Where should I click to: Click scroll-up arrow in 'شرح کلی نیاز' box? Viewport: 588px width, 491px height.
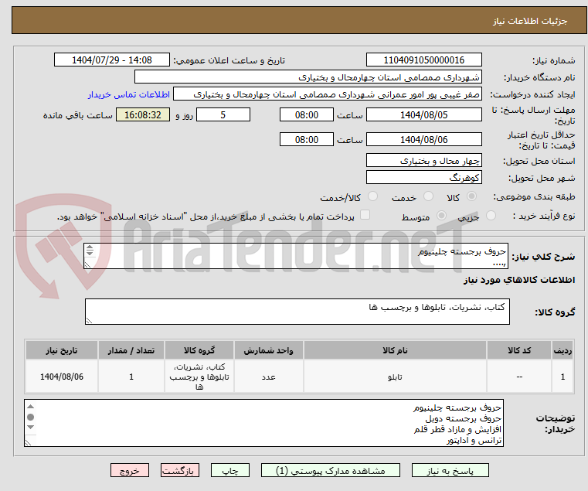click(x=90, y=247)
